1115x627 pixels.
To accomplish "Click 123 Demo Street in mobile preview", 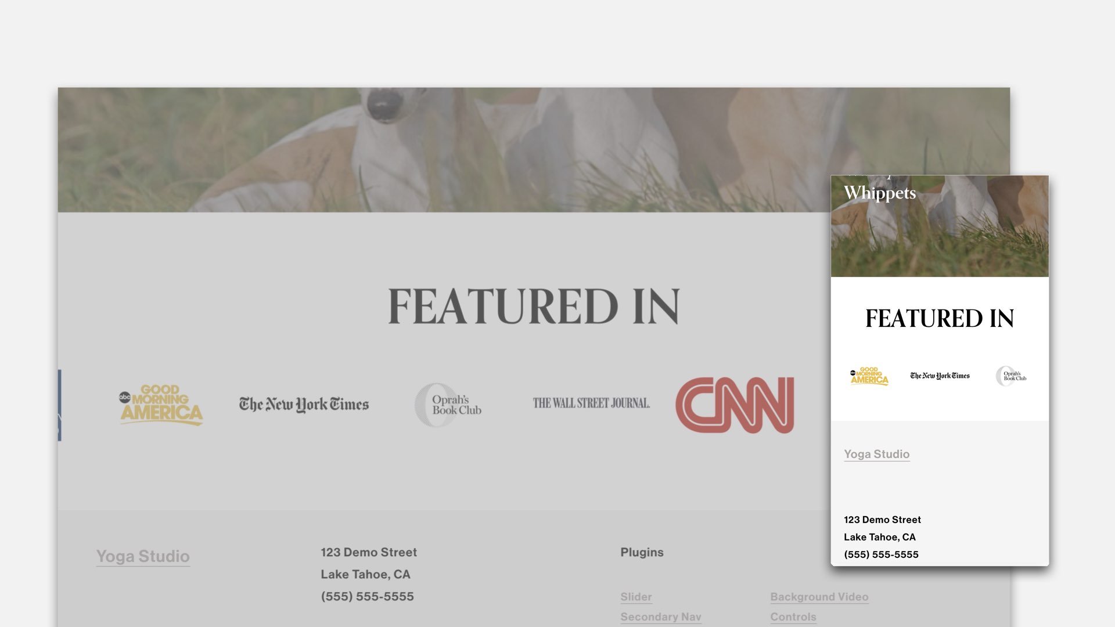I will pyautogui.click(x=882, y=520).
